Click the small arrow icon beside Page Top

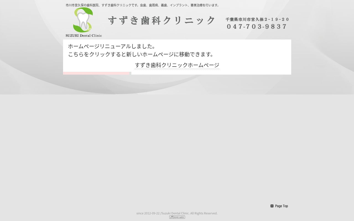272,206
